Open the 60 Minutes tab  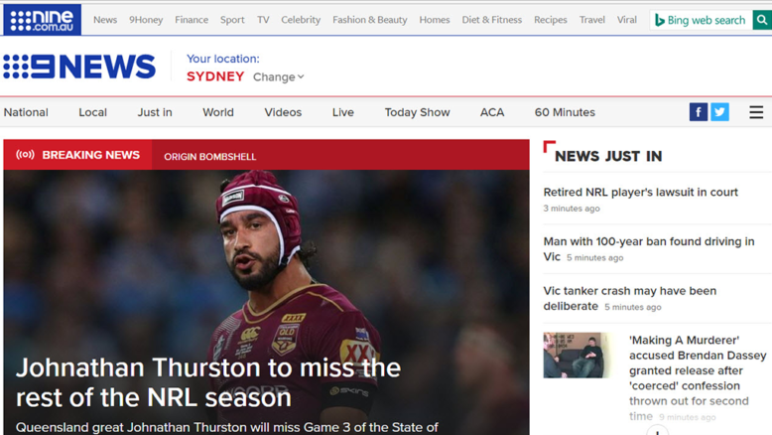tap(565, 112)
